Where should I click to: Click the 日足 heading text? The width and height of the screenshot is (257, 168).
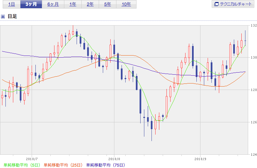click(12, 16)
